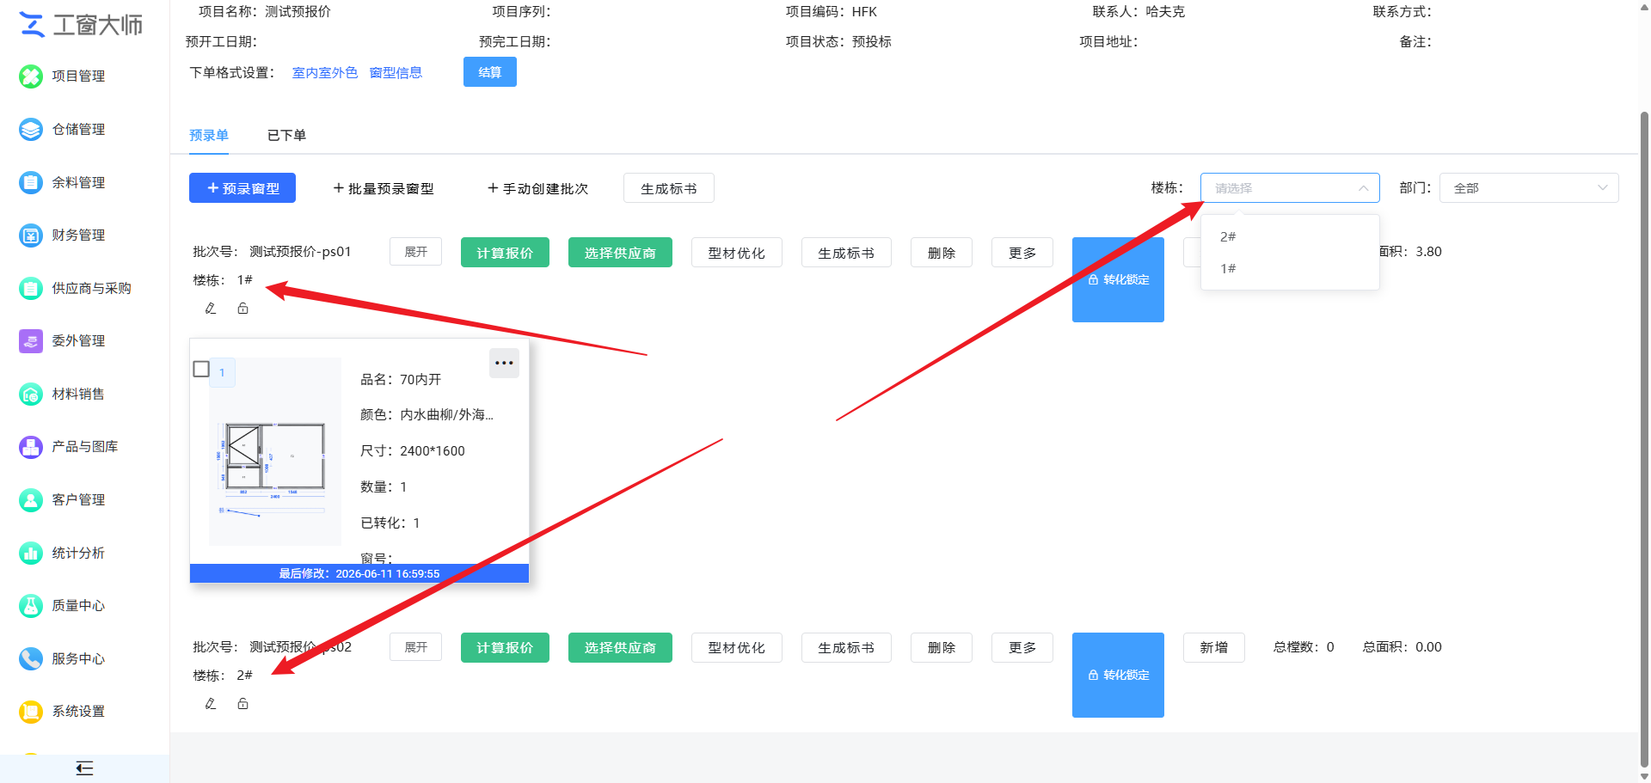Click the vertical scrollbar on the right edge
The height and width of the screenshot is (783, 1651).
[1644, 438]
